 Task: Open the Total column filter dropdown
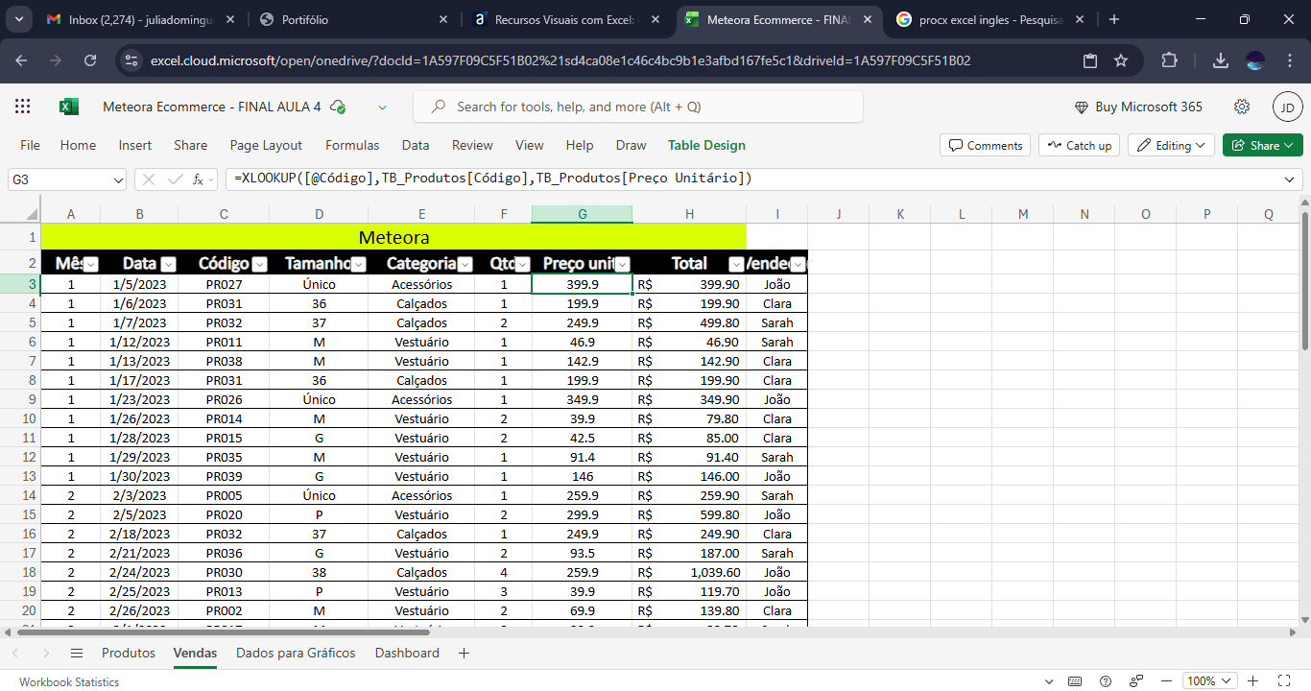click(735, 264)
